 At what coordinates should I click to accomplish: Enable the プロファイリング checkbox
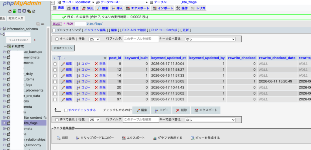pos(54,30)
